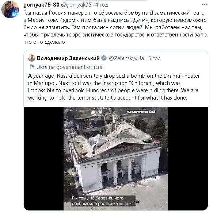Click the Ukraine government official label

pyautogui.click(x=70, y=67)
